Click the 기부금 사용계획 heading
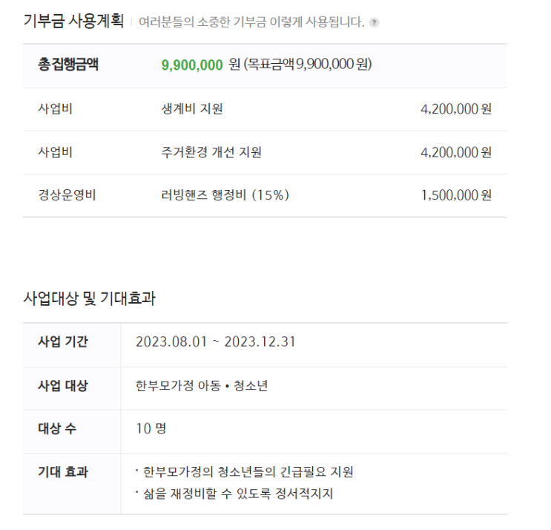551x530 pixels. tap(73, 21)
